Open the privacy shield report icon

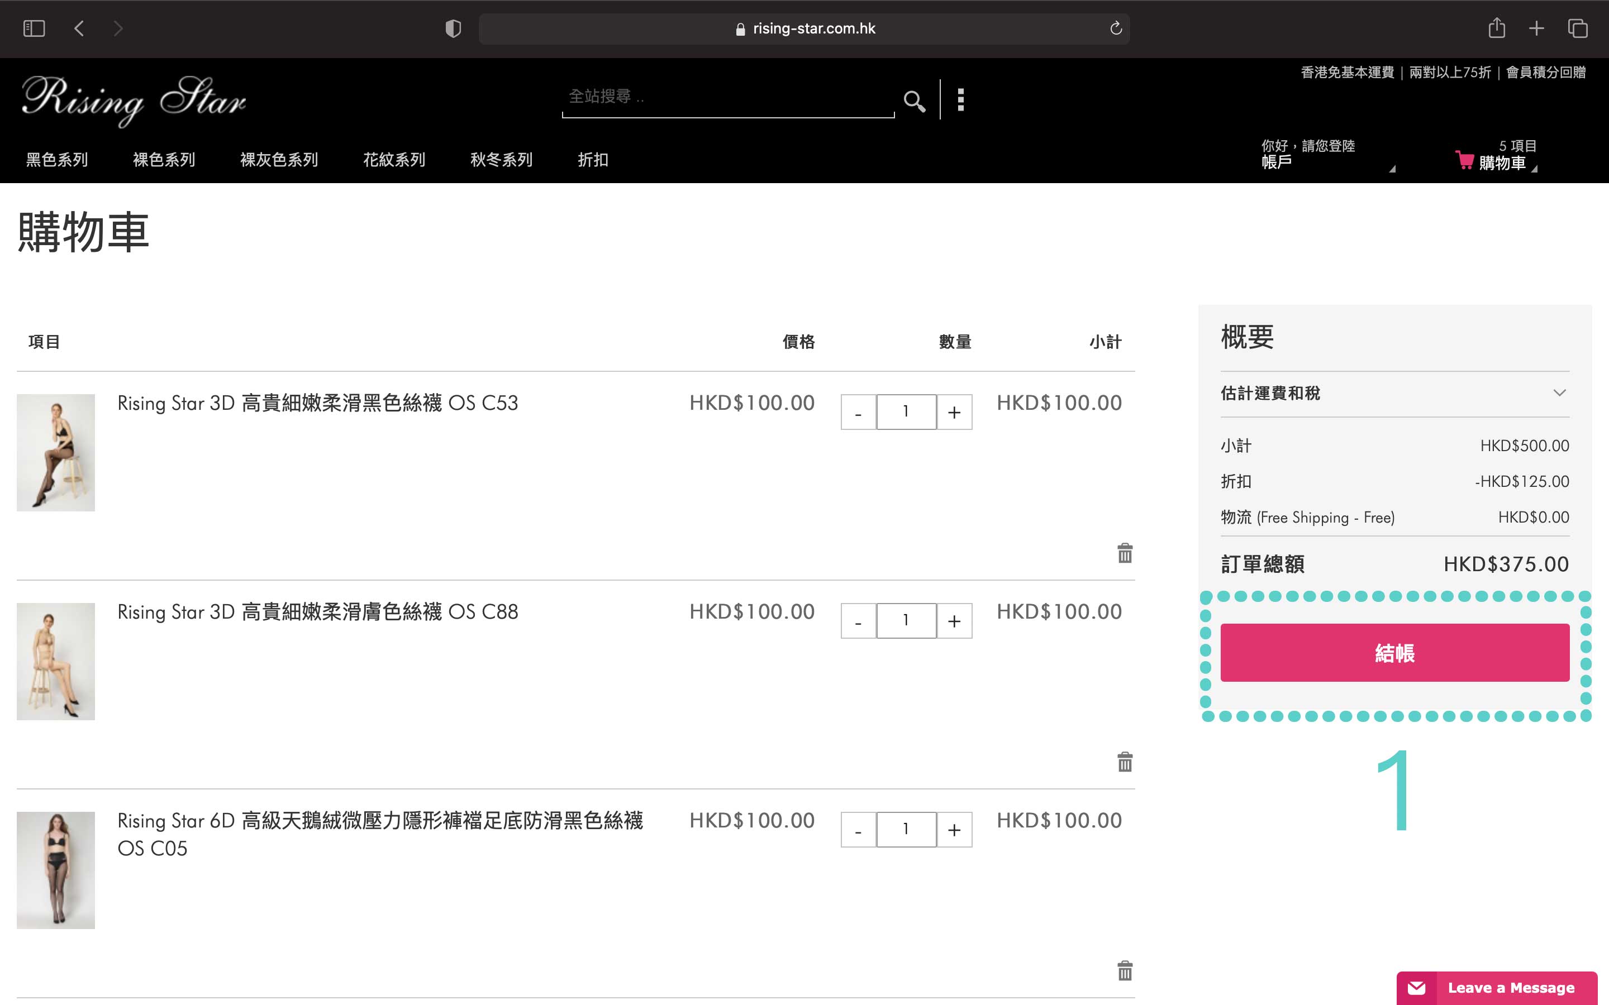(x=453, y=28)
